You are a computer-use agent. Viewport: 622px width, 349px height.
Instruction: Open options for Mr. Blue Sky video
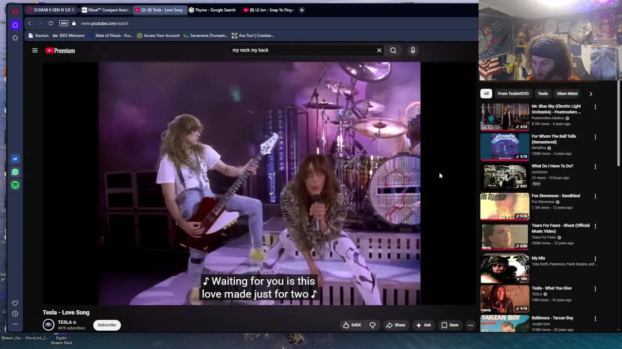coord(595,107)
